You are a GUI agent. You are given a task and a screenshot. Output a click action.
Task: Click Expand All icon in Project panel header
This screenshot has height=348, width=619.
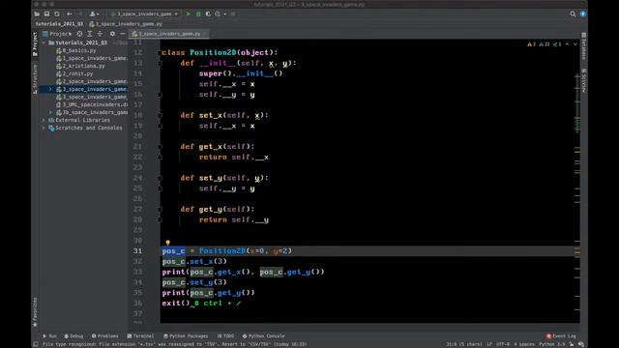point(90,34)
